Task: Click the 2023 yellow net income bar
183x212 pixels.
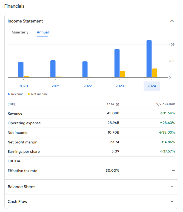Action: (123, 74)
